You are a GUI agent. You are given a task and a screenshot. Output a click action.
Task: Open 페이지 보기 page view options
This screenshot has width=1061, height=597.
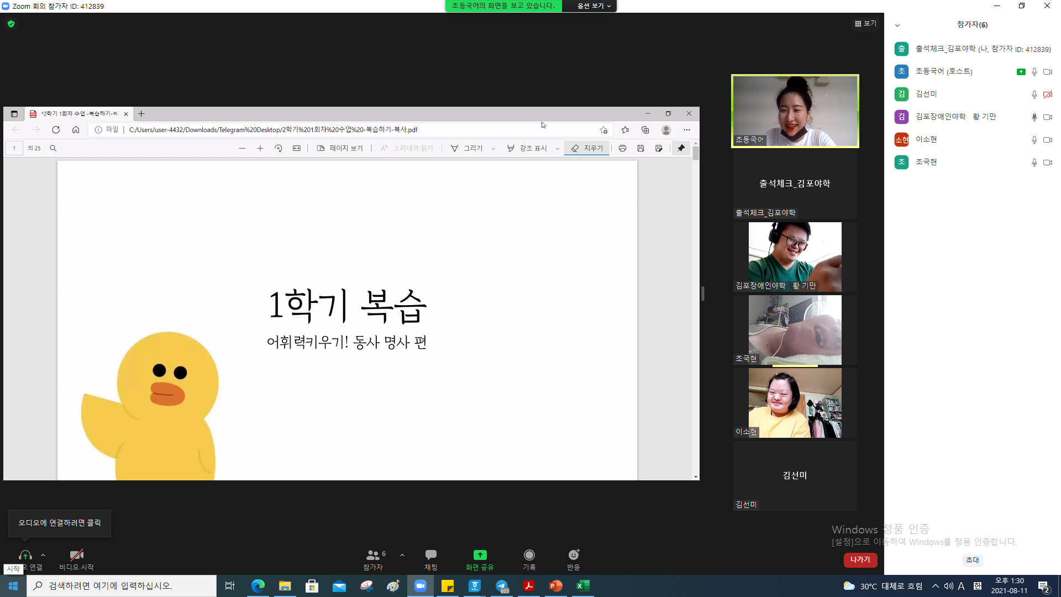pyautogui.click(x=339, y=148)
